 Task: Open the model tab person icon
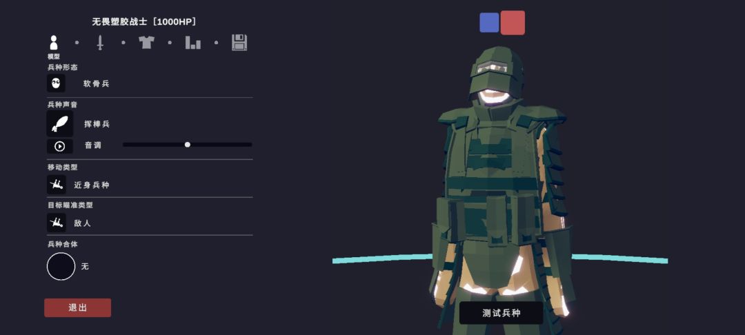(x=54, y=43)
